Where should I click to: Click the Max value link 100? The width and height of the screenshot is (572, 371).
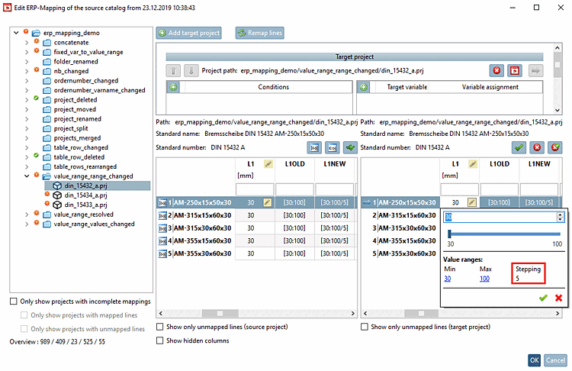(x=484, y=279)
